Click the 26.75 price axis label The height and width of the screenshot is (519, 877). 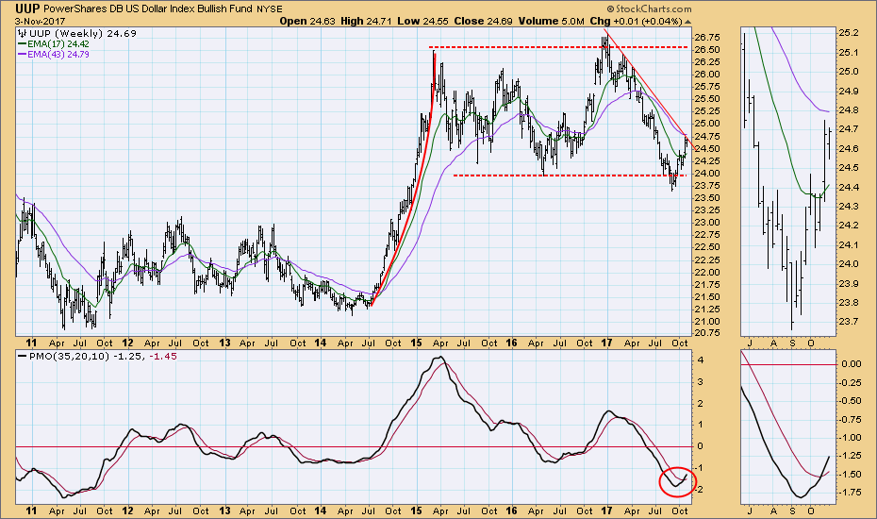pyautogui.click(x=706, y=38)
